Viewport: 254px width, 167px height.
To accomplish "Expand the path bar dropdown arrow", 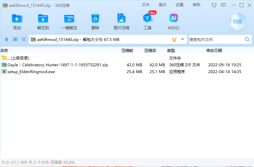I will pos(183,39).
